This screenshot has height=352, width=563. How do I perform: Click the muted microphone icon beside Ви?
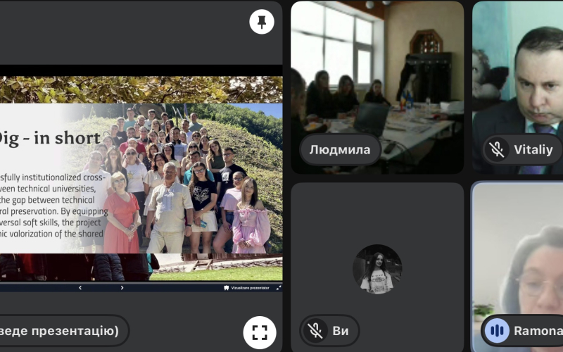tap(316, 330)
